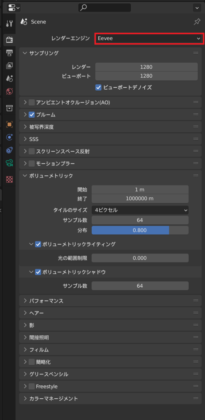
Task: Open the Tool properties tab
Action: pyautogui.click(x=9, y=22)
